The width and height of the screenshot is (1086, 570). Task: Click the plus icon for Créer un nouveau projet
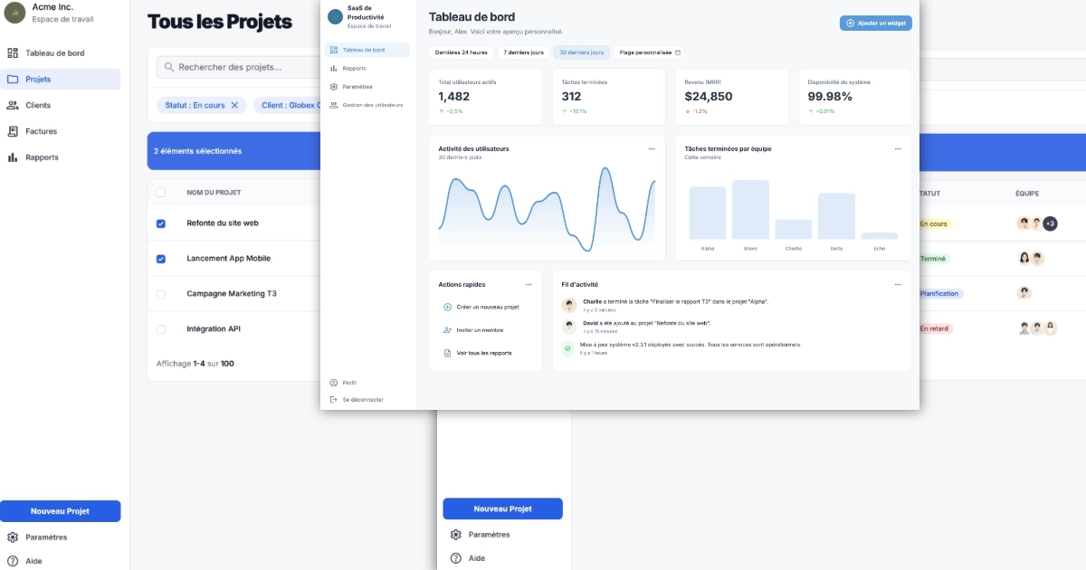click(x=447, y=307)
